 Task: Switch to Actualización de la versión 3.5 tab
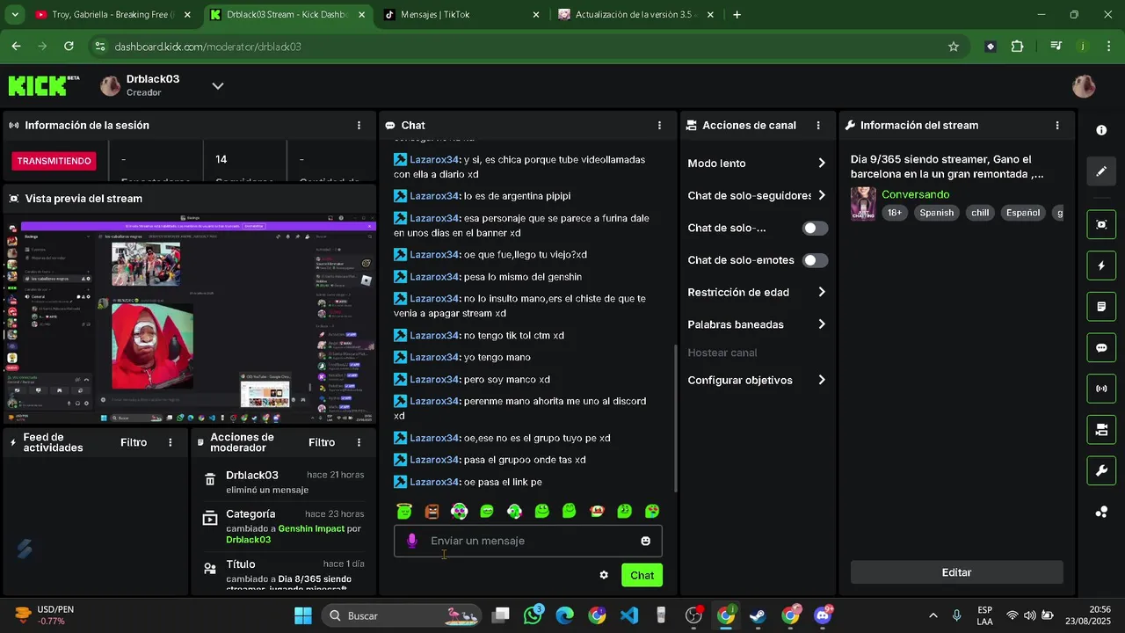(635, 15)
